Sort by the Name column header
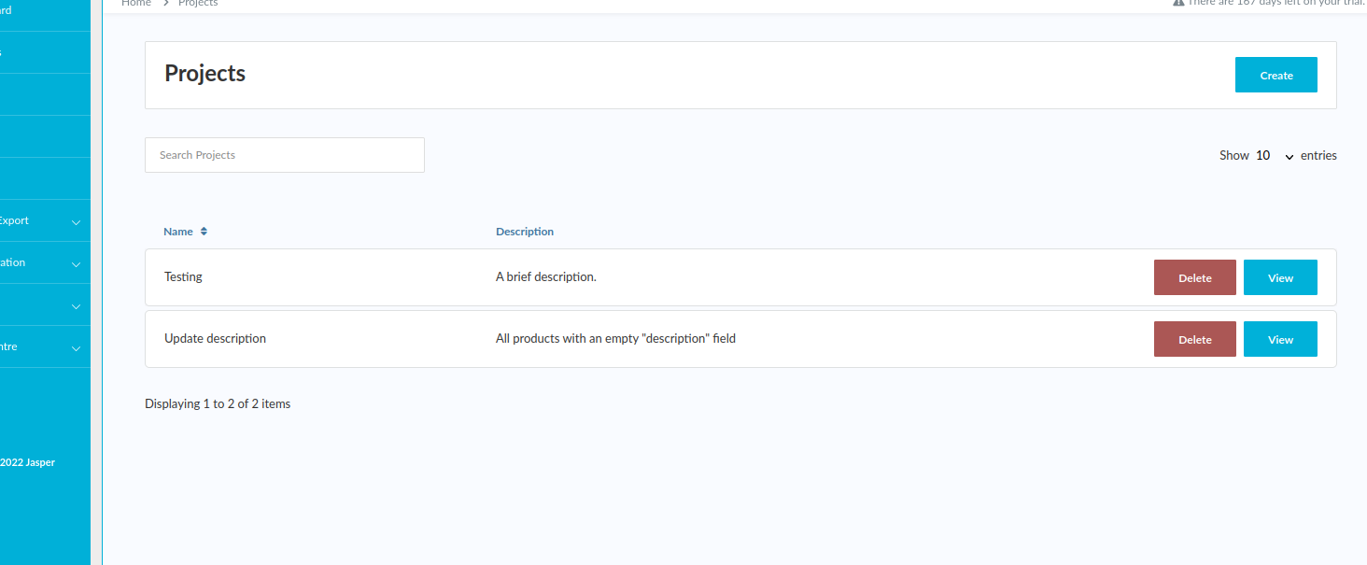This screenshot has height=565, width=1367. [x=178, y=232]
